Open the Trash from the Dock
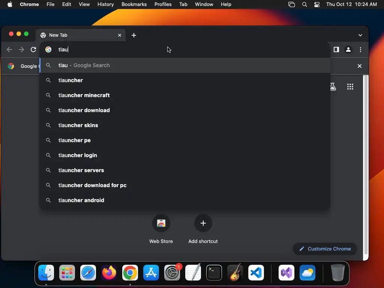 (338, 273)
